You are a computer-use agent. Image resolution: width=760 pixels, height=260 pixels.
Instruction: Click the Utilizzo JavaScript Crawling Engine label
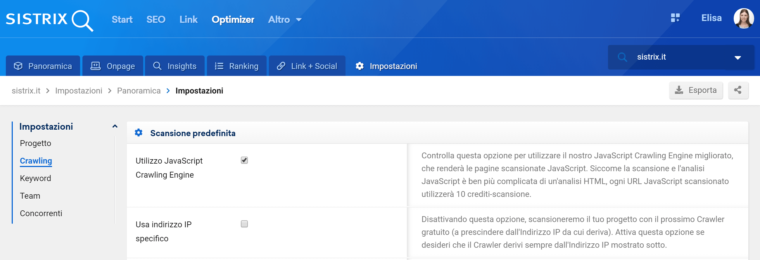[169, 168]
